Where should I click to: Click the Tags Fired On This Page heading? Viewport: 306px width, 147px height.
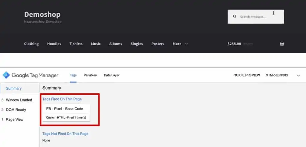tap(62, 99)
